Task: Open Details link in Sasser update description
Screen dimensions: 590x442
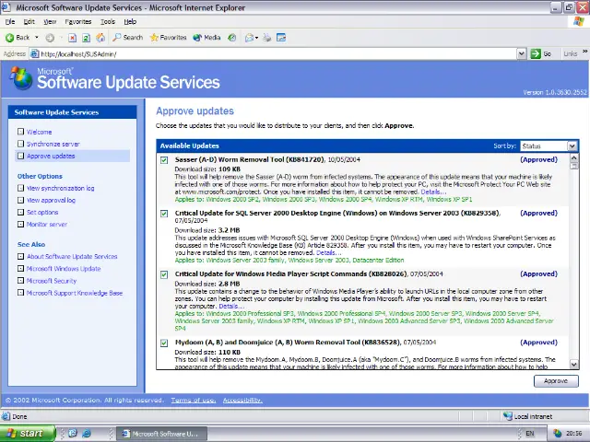Action: 433,192
